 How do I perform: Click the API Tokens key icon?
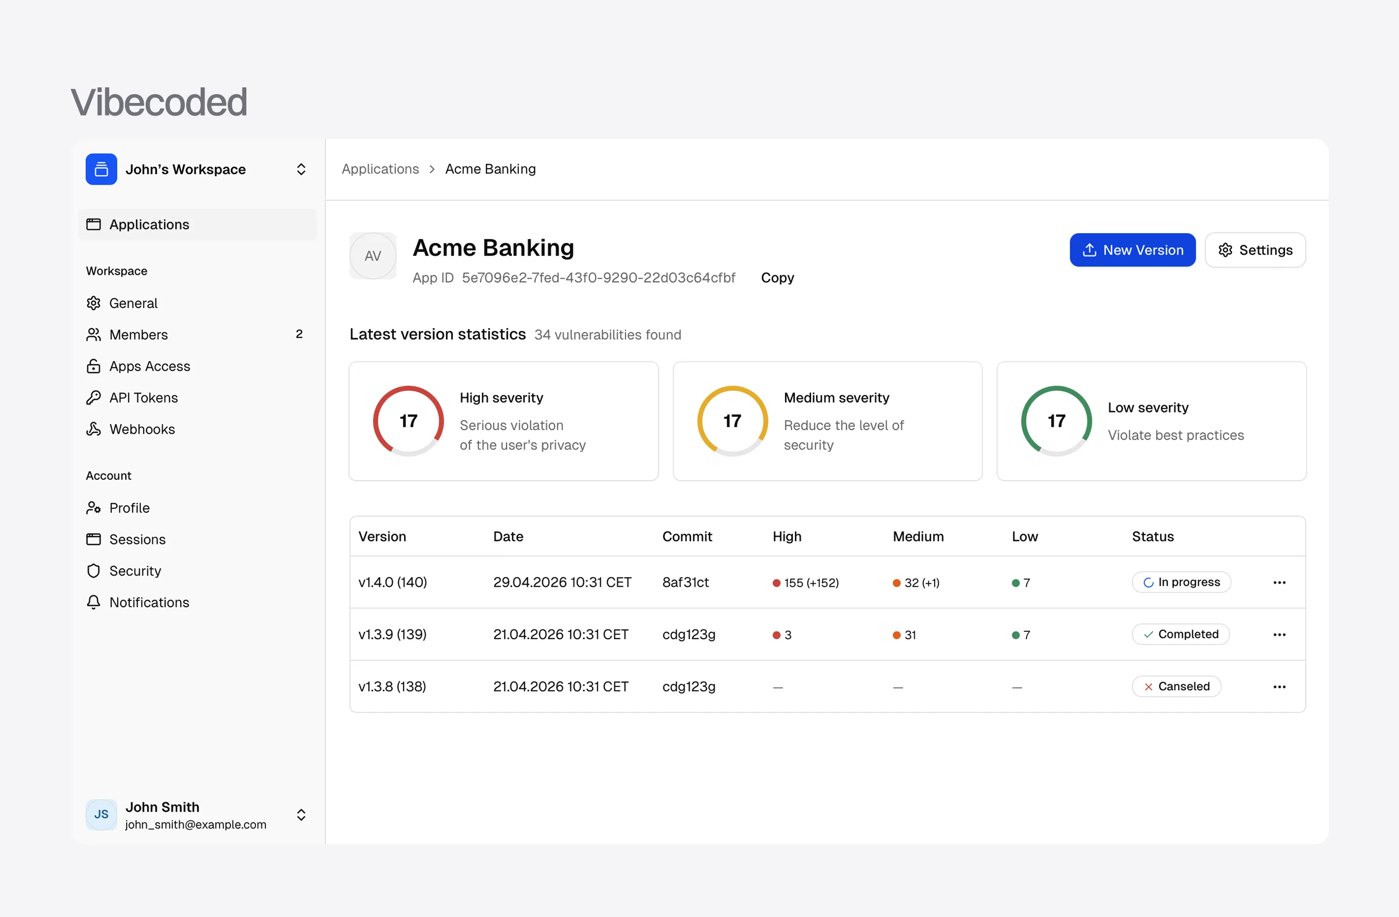[93, 398]
